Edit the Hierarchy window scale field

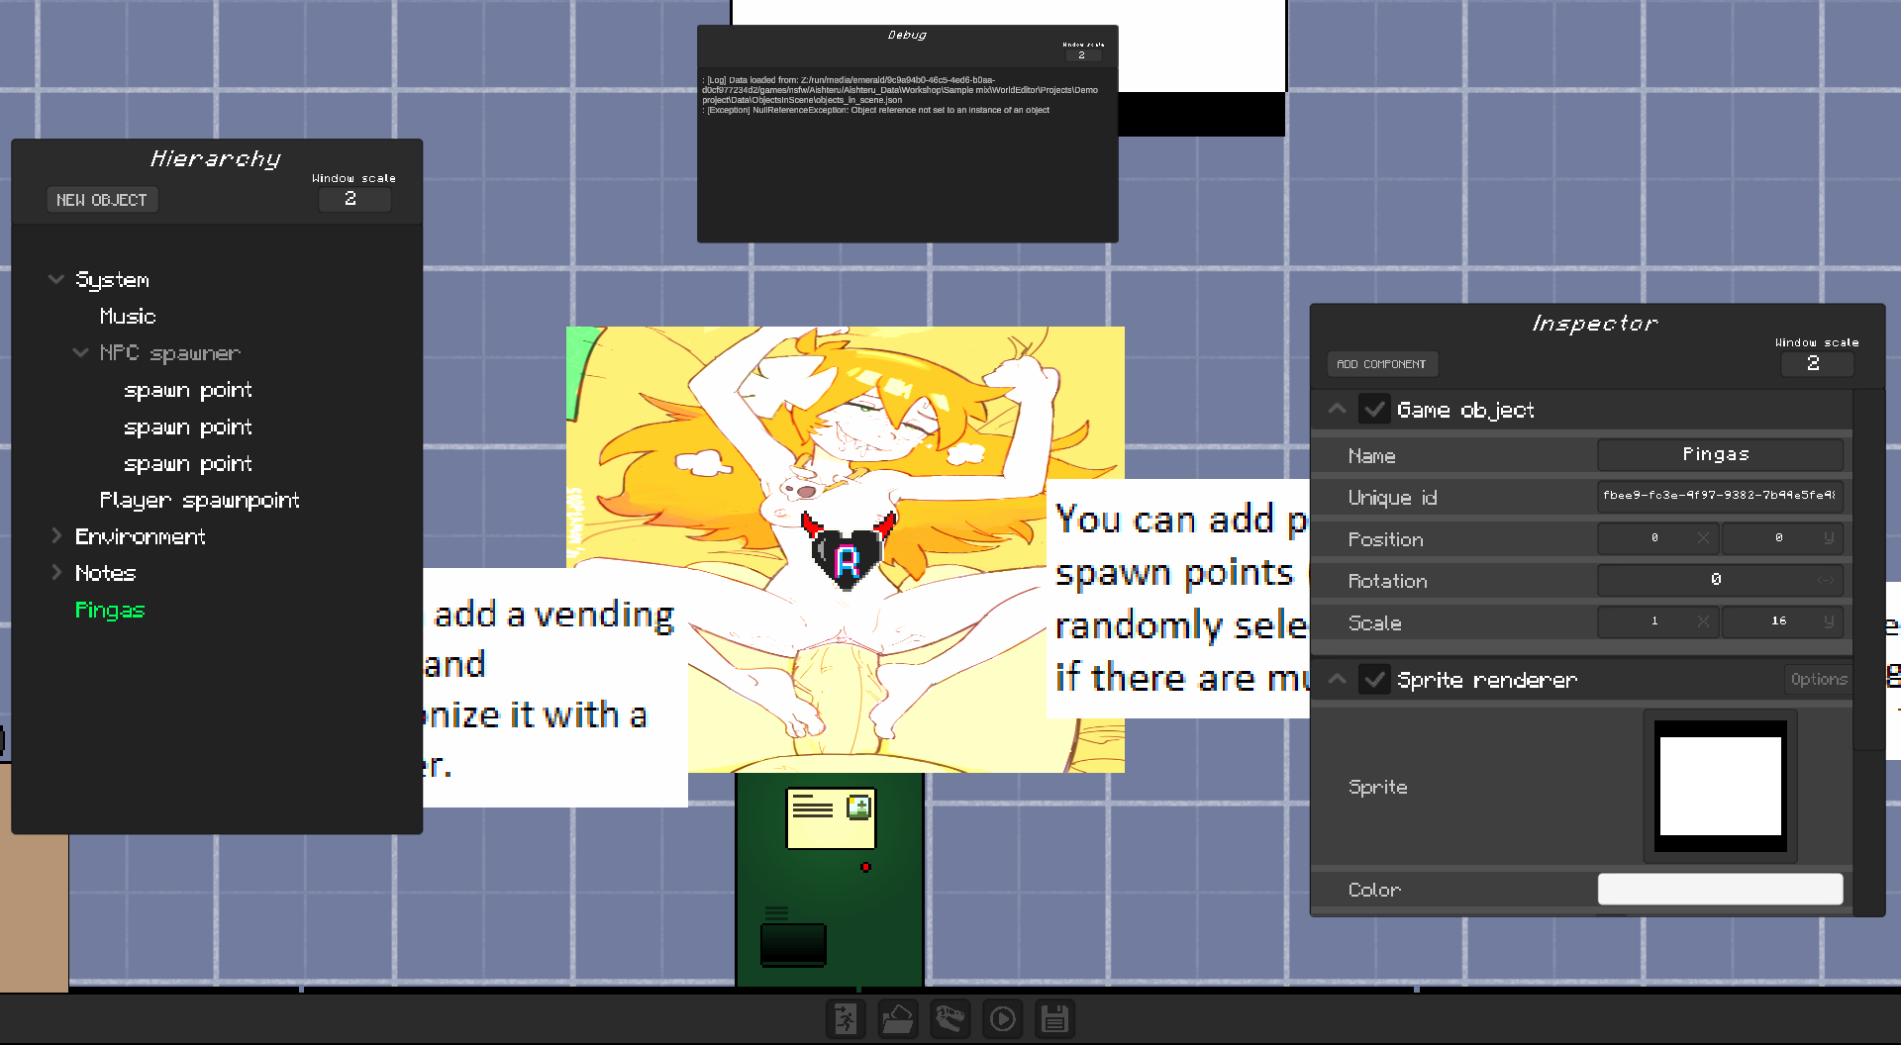pos(354,199)
